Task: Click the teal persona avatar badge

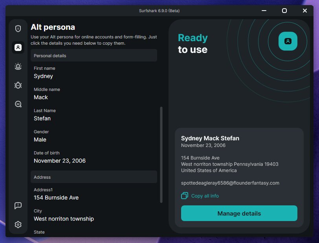Action: pos(288,41)
